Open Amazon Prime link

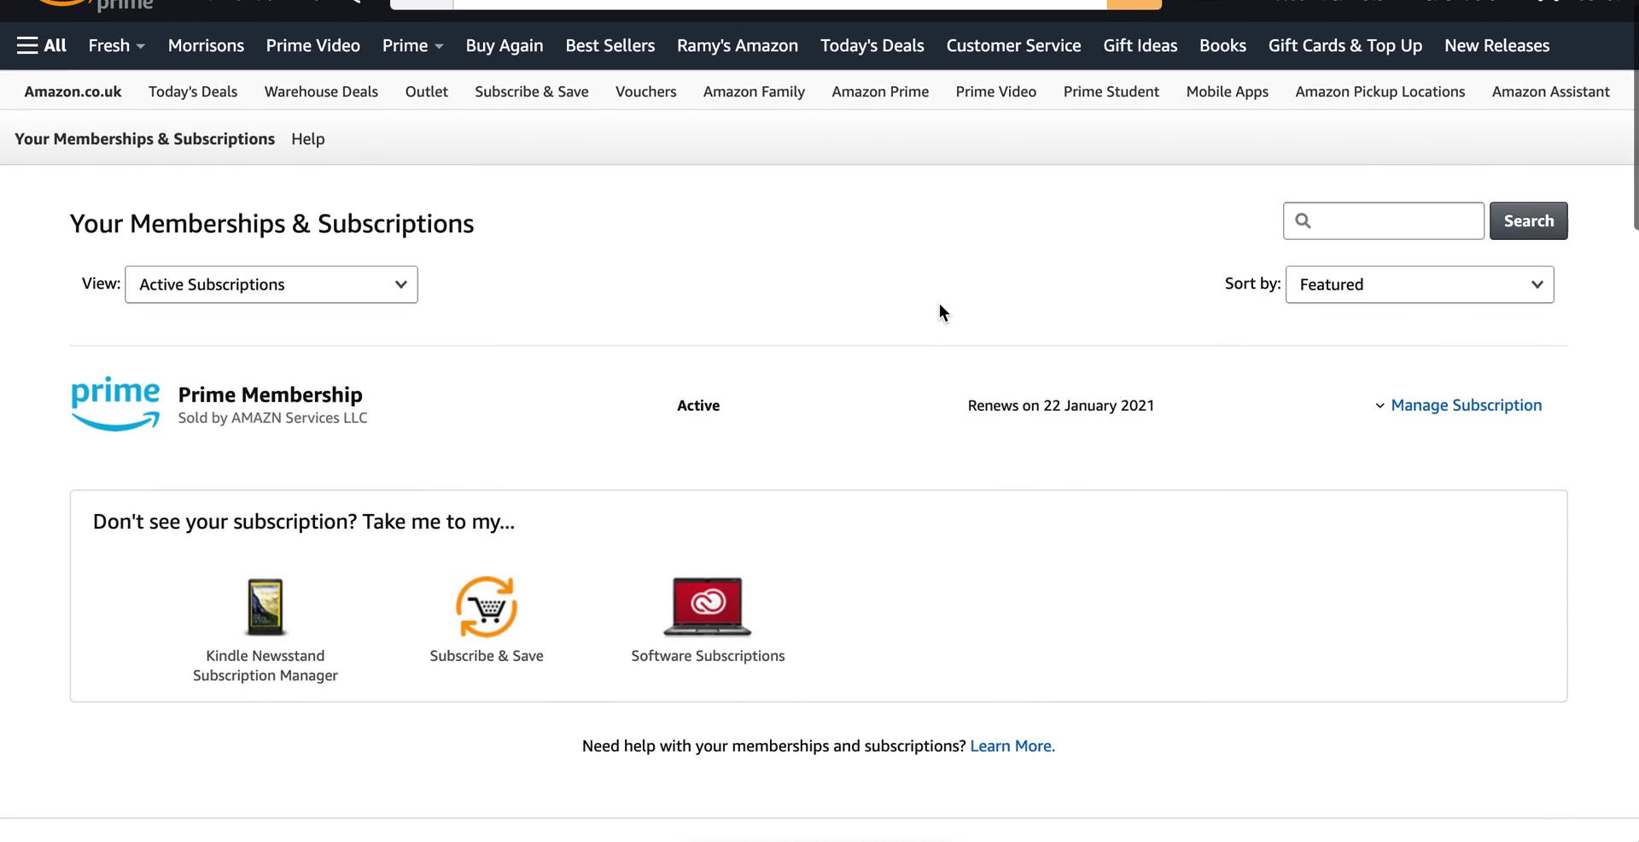coord(880,91)
